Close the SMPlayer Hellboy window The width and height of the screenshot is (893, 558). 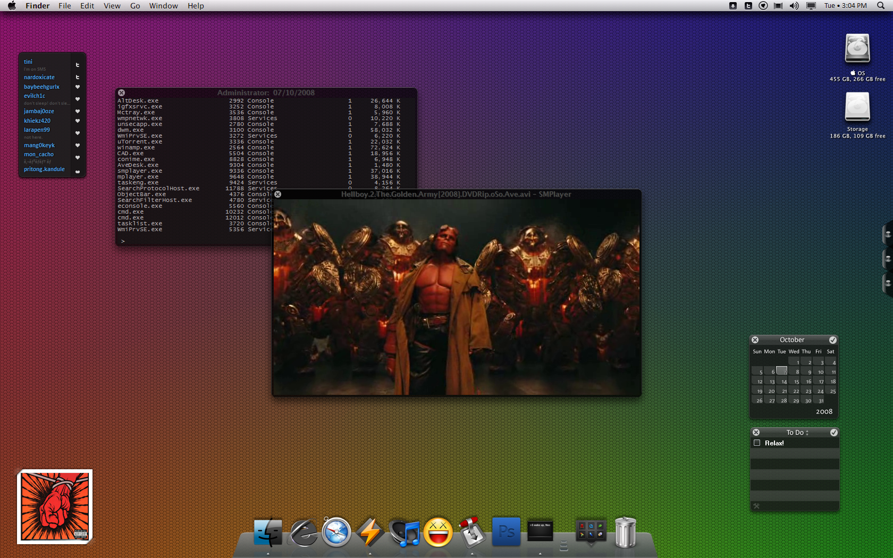[278, 195]
